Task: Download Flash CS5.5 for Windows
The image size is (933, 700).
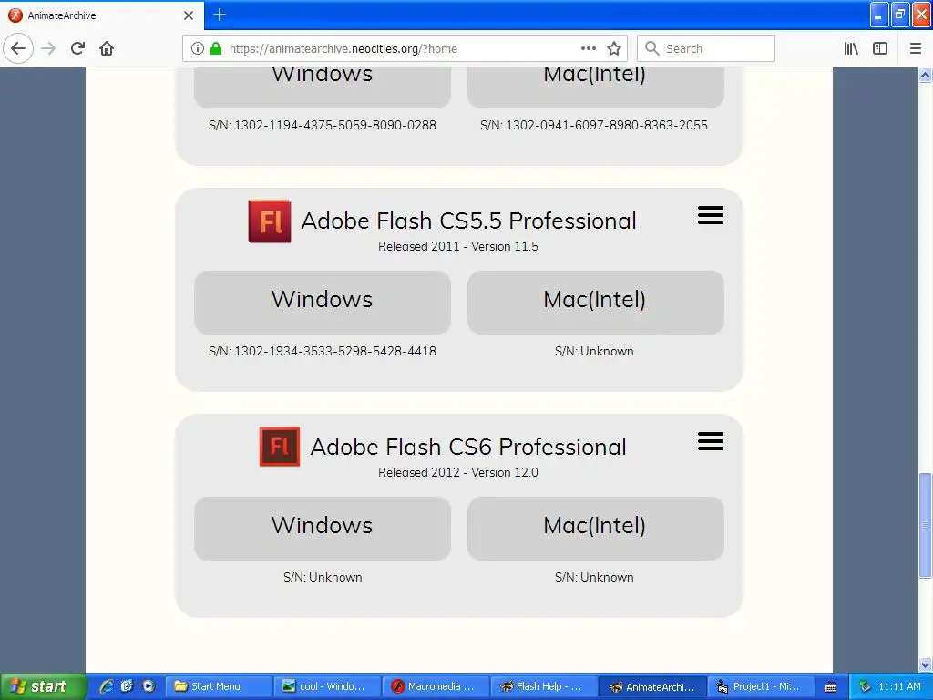Action: click(x=322, y=303)
